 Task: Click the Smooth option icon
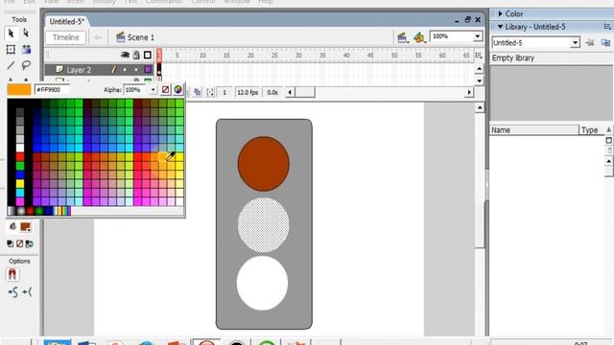(12, 291)
